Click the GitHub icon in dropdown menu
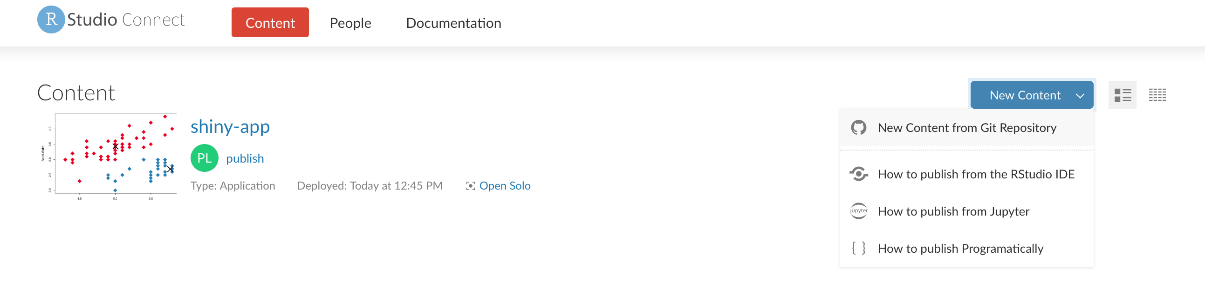1205x302 pixels. click(x=858, y=128)
